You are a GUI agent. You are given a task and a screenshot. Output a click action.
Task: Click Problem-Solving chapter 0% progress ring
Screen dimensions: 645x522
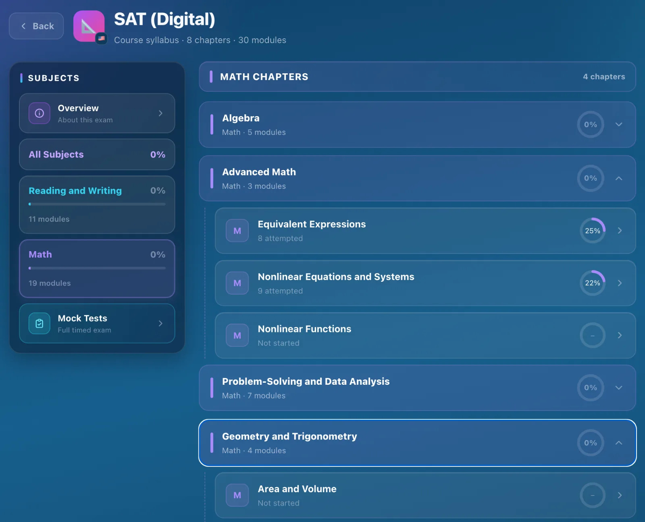[591, 388]
